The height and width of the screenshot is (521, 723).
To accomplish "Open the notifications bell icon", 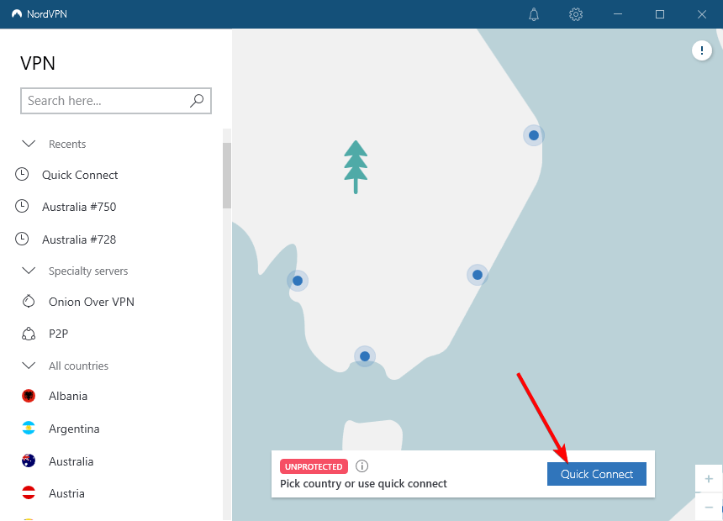I will coord(534,14).
